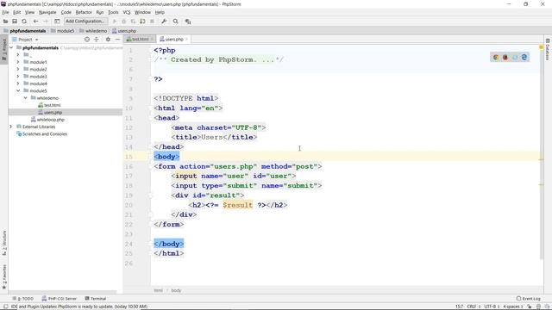Click the Search Everywhere magnifier icon
Image resolution: width=552 pixels, height=310 pixels.
[x=176, y=22]
